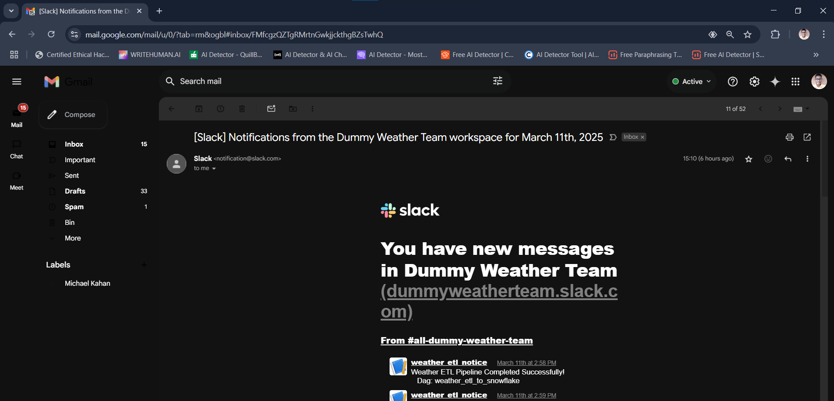Open the Gmail main menu hamburger
Image resolution: width=834 pixels, height=401 pixels.
pos(17,82)
